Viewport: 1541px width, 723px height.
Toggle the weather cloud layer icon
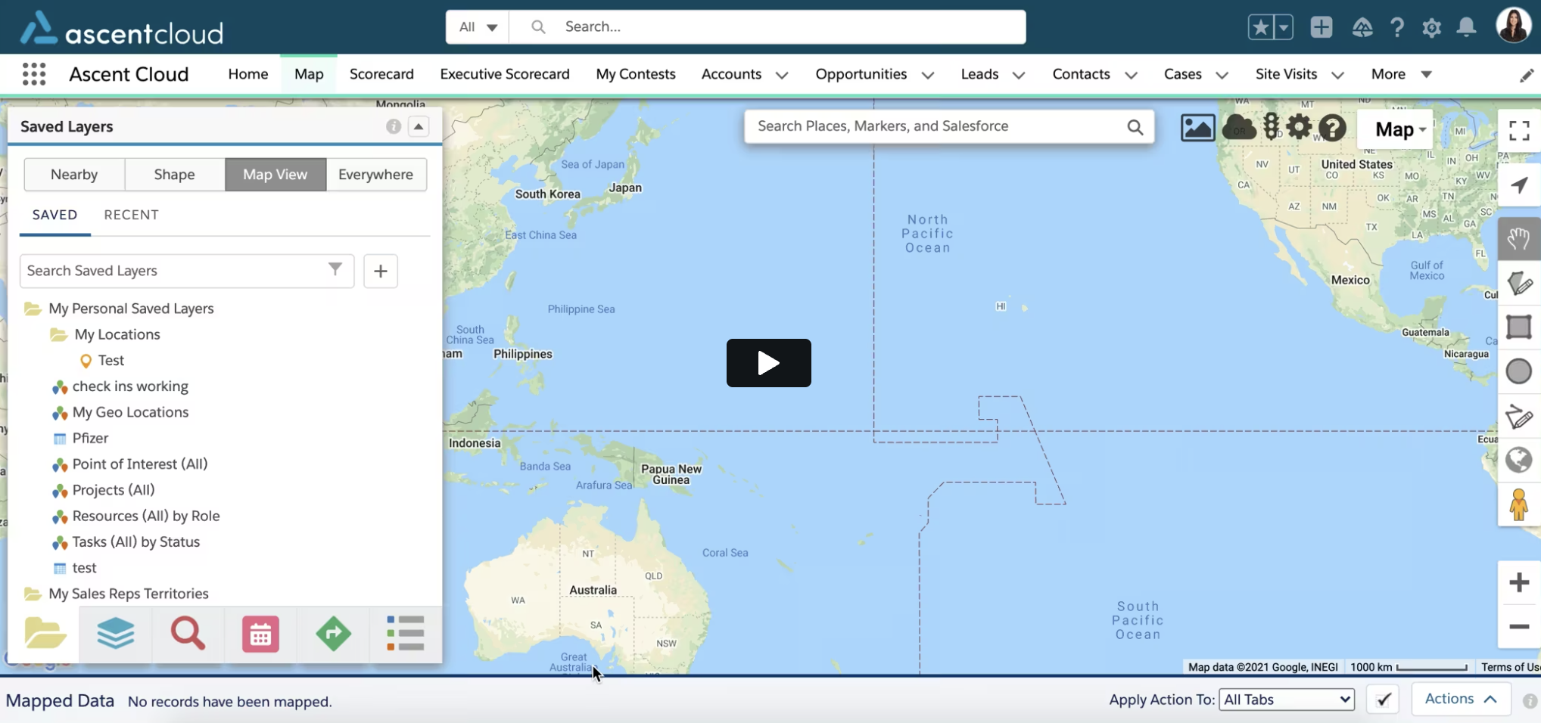click(1239, 127)
